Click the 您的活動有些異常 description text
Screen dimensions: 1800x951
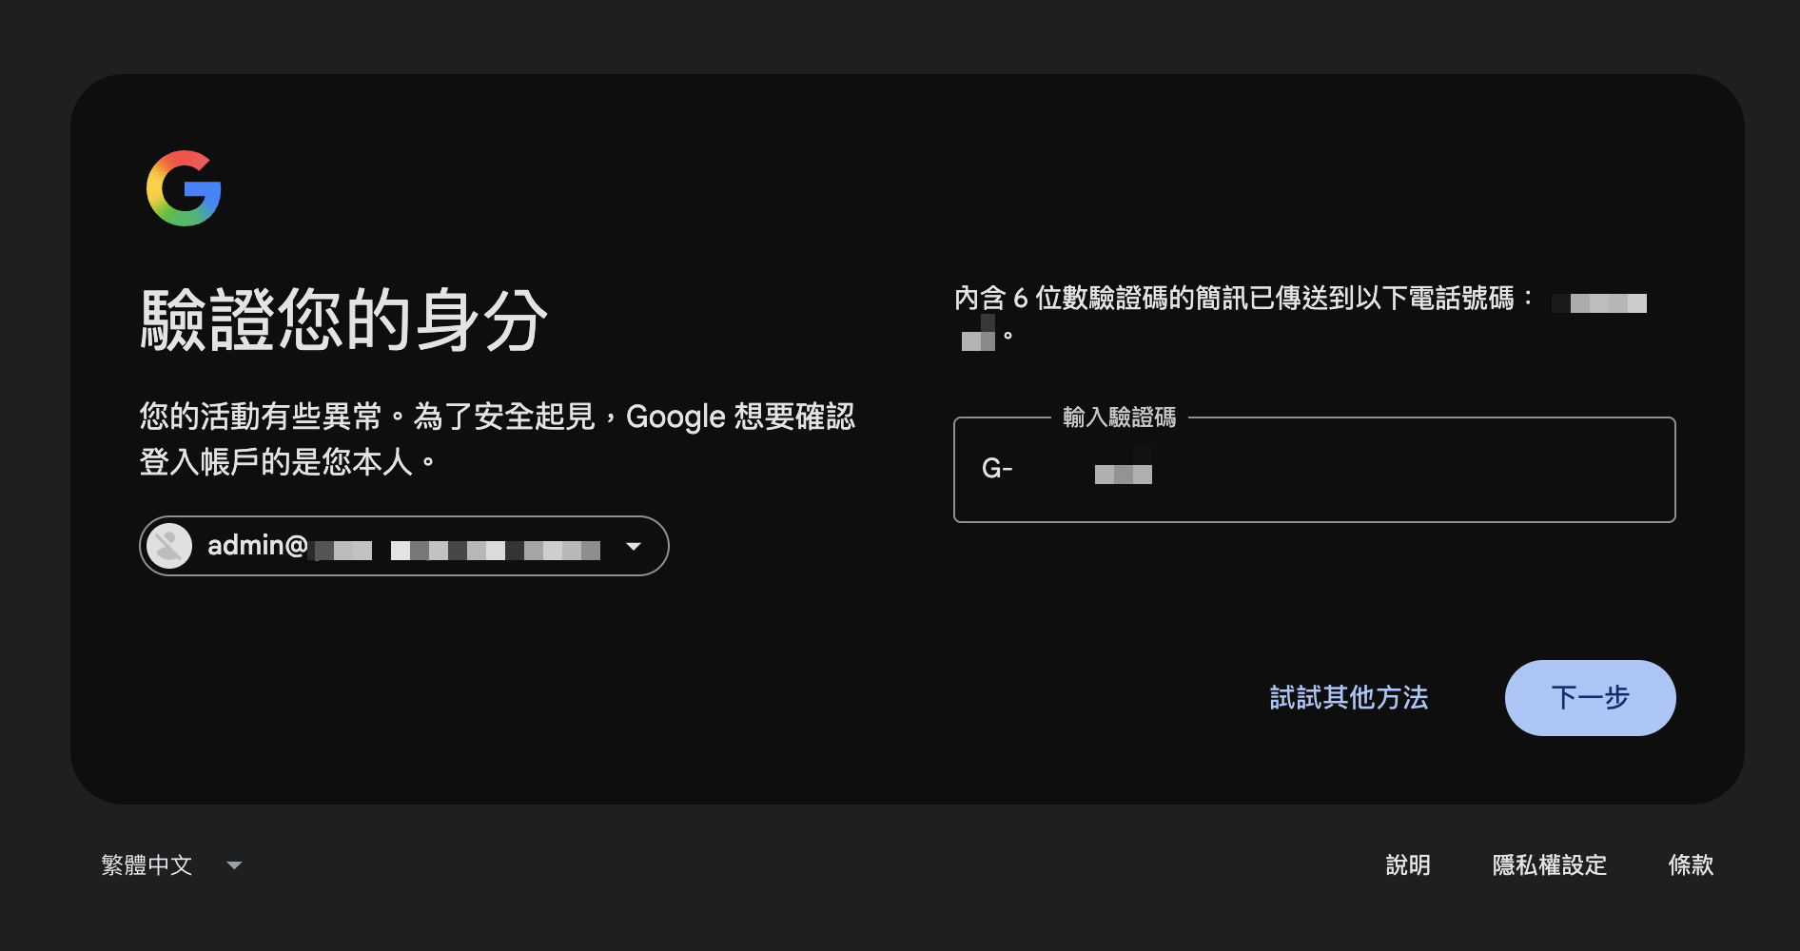tap(498, 439)
